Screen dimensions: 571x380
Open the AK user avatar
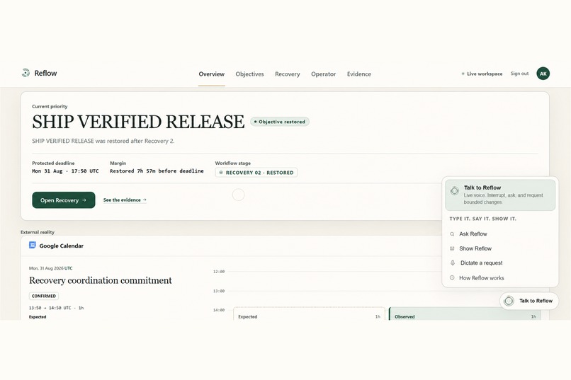click(543, 74)
